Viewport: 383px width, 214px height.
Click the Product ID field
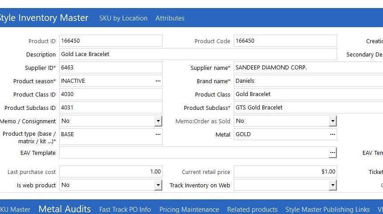[111, 41]
